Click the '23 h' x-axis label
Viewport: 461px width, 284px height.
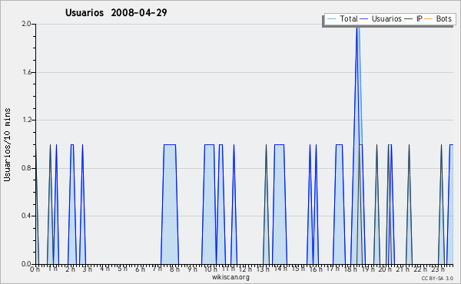(438, 269)
